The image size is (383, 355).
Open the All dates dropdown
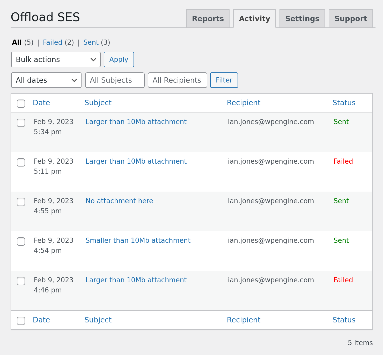coord(46,80)
